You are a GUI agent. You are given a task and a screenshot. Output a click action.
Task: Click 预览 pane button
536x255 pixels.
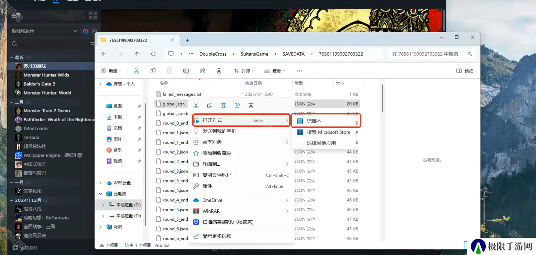pos(464,71)
